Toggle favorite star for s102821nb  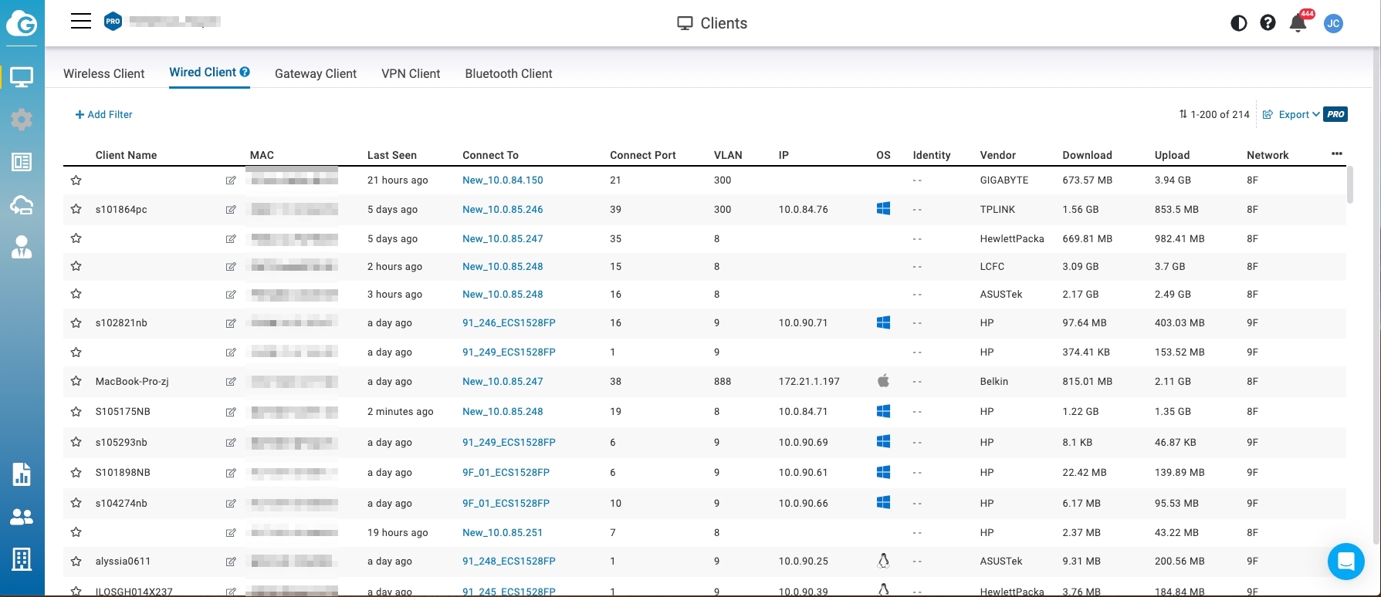76,323
